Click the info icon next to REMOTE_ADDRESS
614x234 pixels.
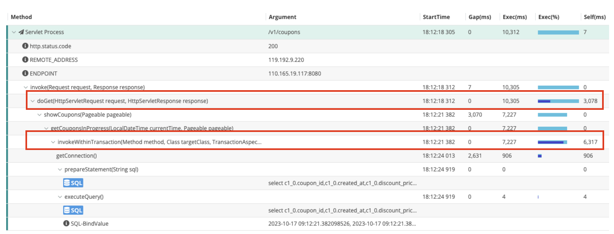[25, 60]
